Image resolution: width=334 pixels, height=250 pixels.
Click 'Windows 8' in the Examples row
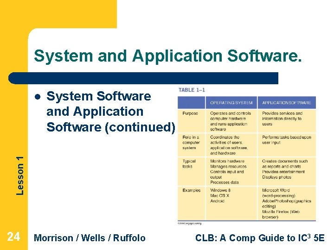click(220, 190)
